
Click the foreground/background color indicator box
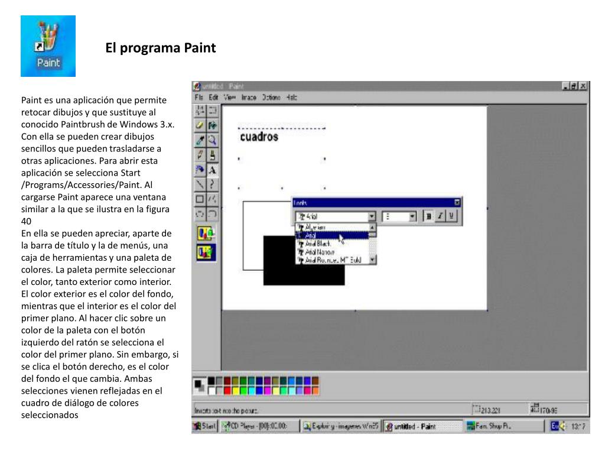(x=200, y=385)
